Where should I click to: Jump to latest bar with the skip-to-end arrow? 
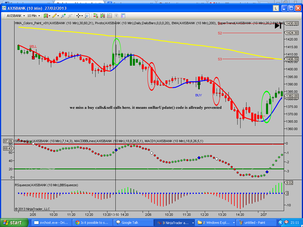(x=278, y=26)
